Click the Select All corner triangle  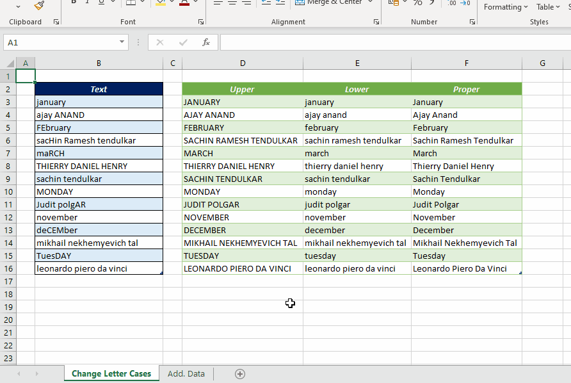[x=10, y=63]
